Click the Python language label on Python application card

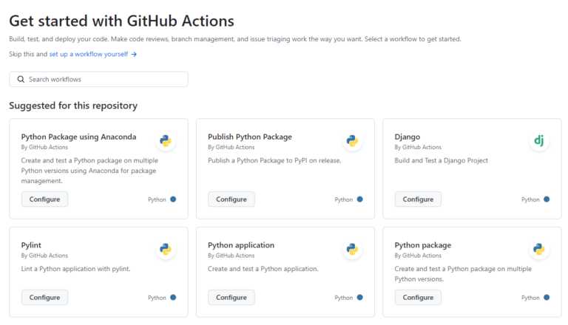[x=343, y=298]
